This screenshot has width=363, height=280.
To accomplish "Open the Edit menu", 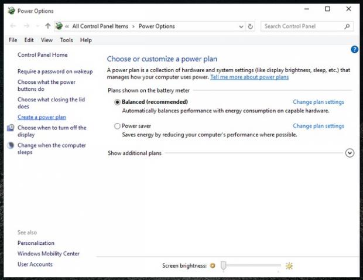I will pyautogui.click(x=29, y=40).
